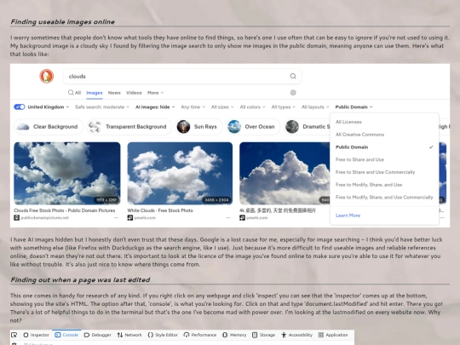Click the Clouds Free Stock Photo title link

tap(64, 210)
